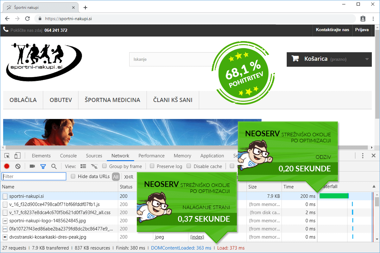Screen dimensions: 380x253
Task: Check Disable cache option
Action: coord(189,166)
